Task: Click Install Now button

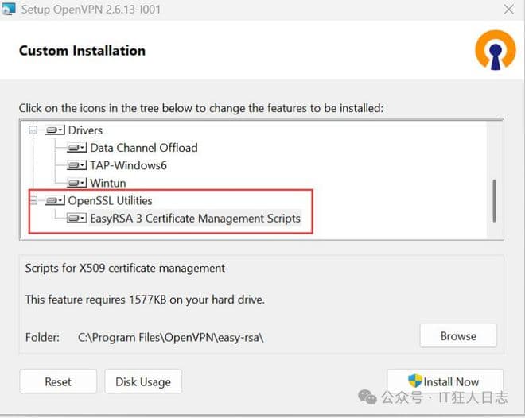Action: [445, 381]
